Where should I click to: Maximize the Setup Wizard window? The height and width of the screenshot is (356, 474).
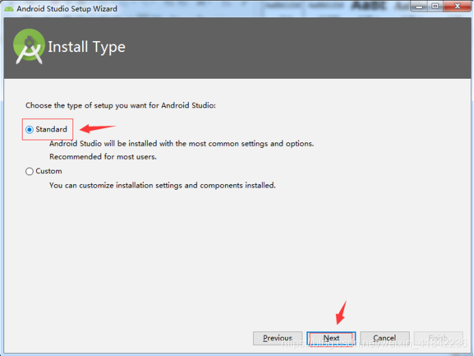pos(435,6)
